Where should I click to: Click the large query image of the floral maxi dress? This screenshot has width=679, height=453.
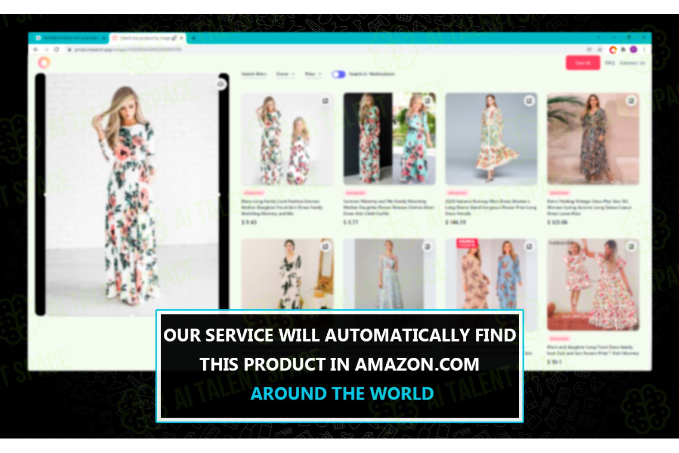coord(132,194)
